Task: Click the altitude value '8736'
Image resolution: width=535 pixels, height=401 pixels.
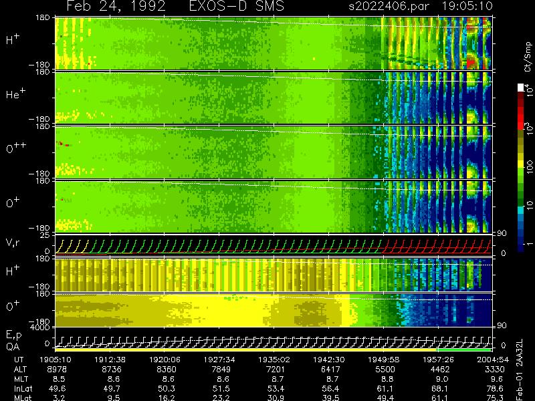Action: coord(112,370)
